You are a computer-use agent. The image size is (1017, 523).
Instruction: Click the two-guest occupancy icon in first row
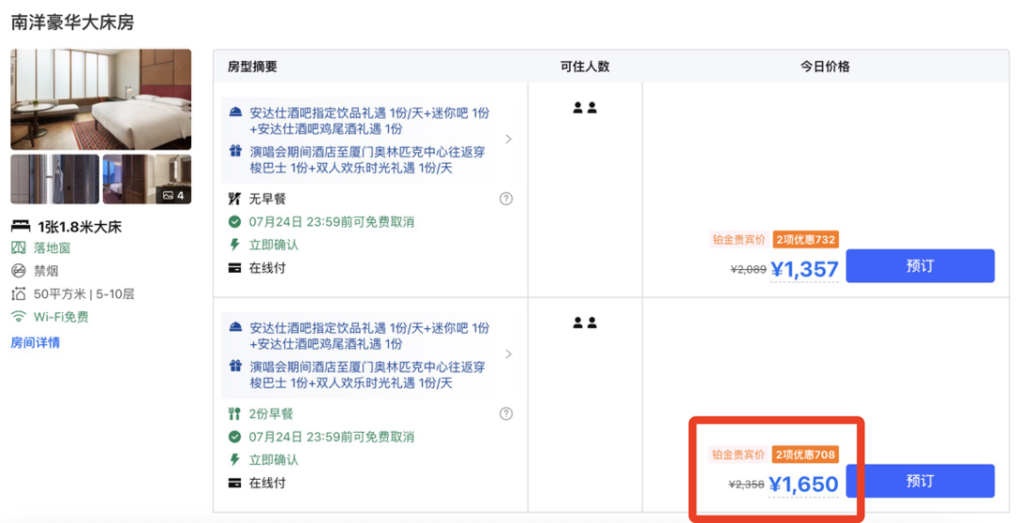pyautogui.click(x=585, y=108)
